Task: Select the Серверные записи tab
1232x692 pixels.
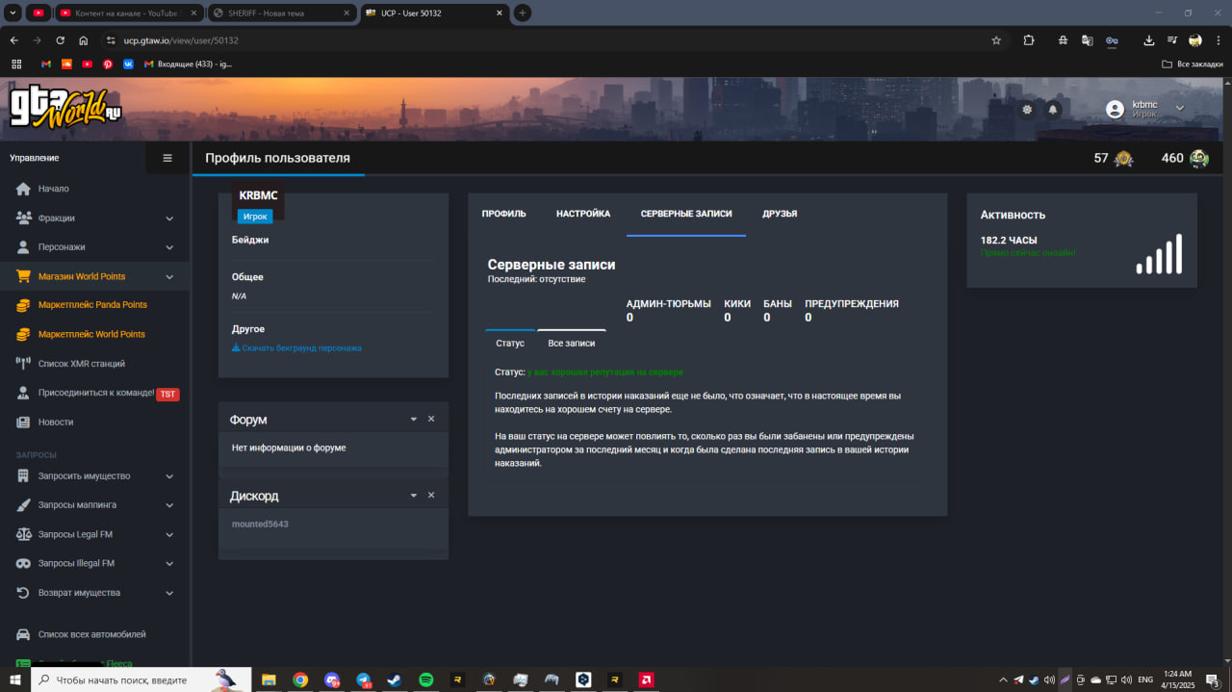Action: 686,214
